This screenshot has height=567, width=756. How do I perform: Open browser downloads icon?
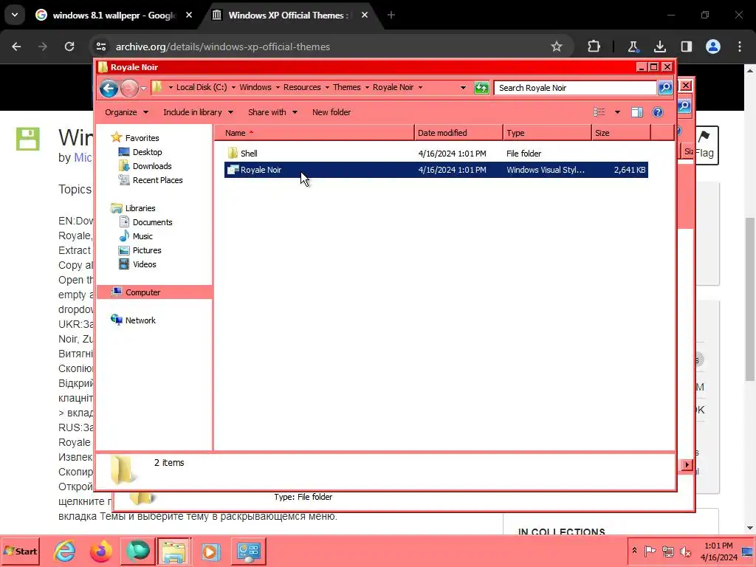click(x=659, y=47)
